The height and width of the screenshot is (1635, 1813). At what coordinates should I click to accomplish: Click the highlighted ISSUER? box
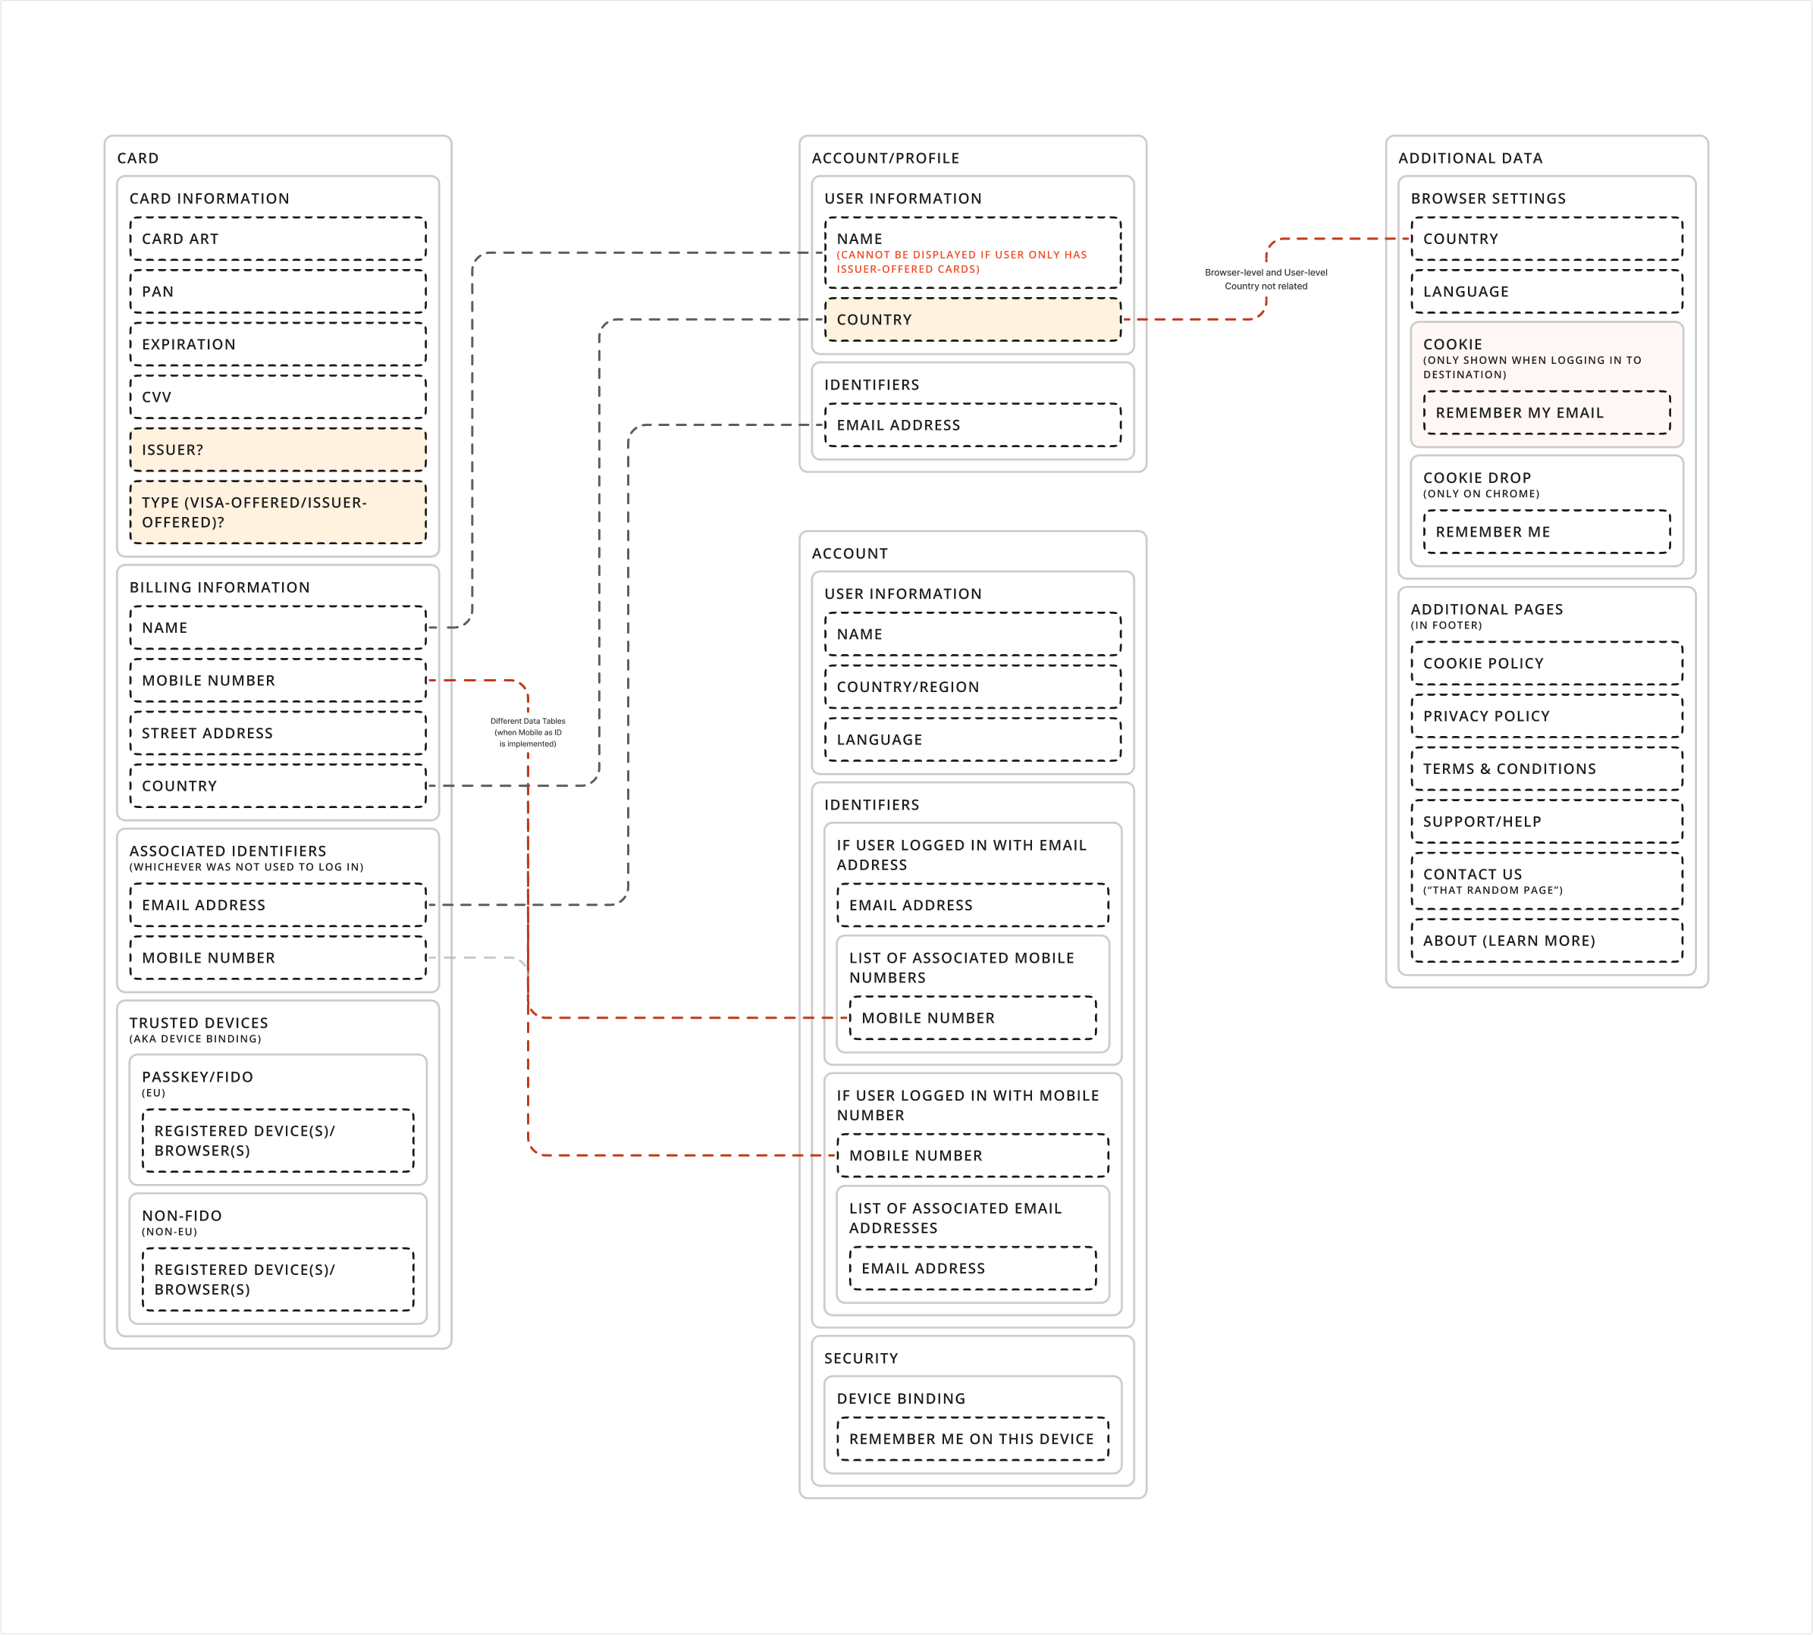click(x=278, y=450)
